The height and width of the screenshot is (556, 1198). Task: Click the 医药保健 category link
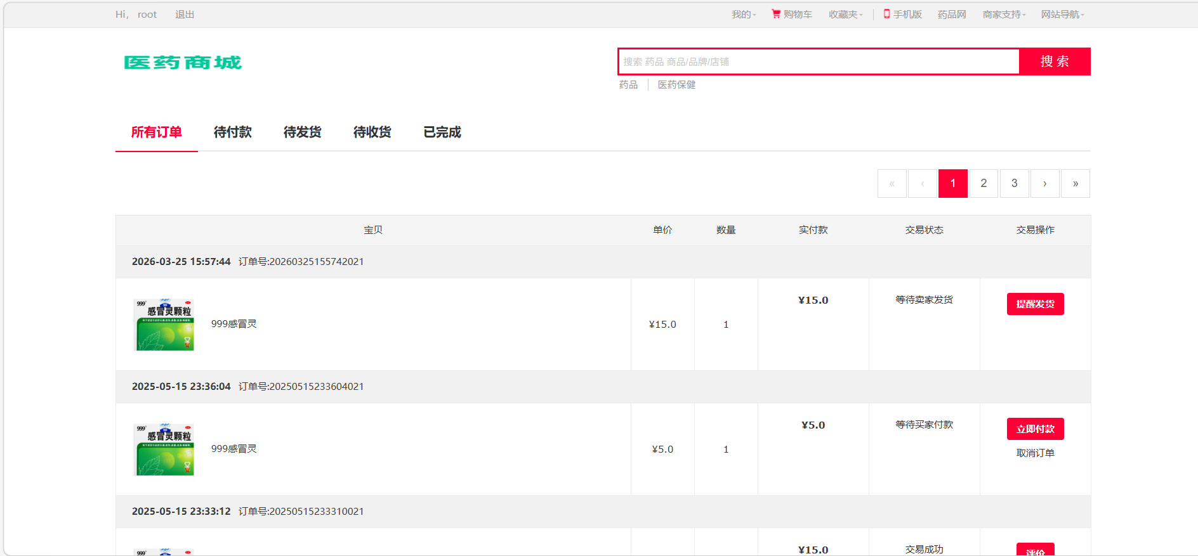coord(676,85)
